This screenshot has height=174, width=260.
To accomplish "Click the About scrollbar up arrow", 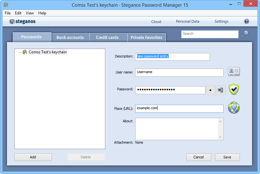I will pos(220,121).
